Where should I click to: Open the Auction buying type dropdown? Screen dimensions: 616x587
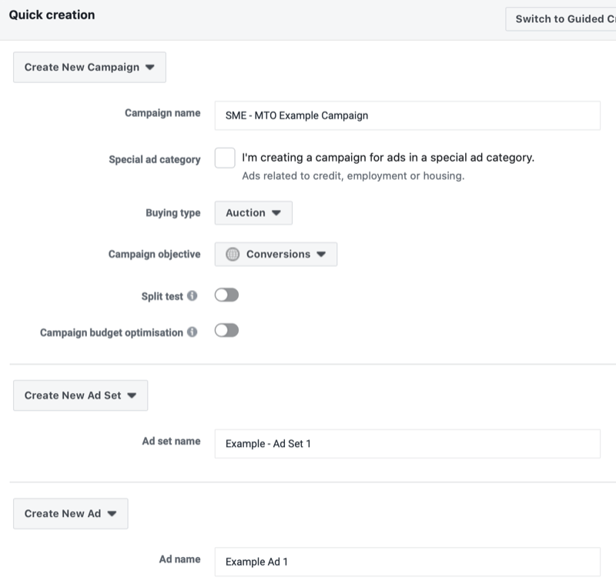point(253,213)
